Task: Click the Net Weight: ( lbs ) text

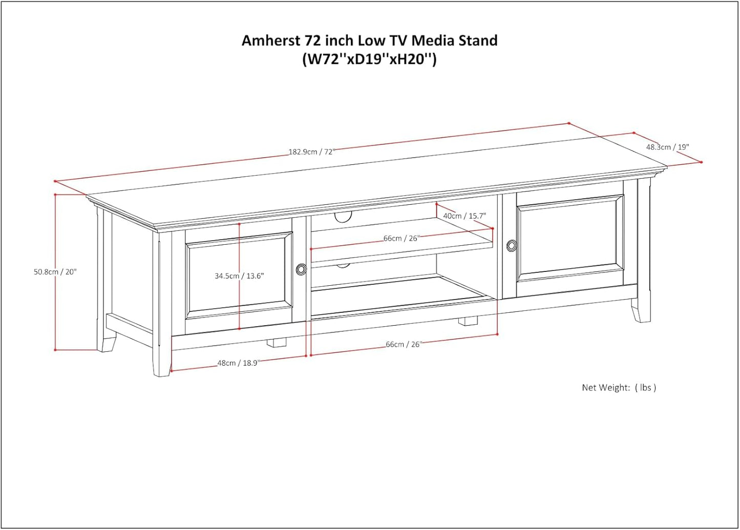Action: coord(619,388)
